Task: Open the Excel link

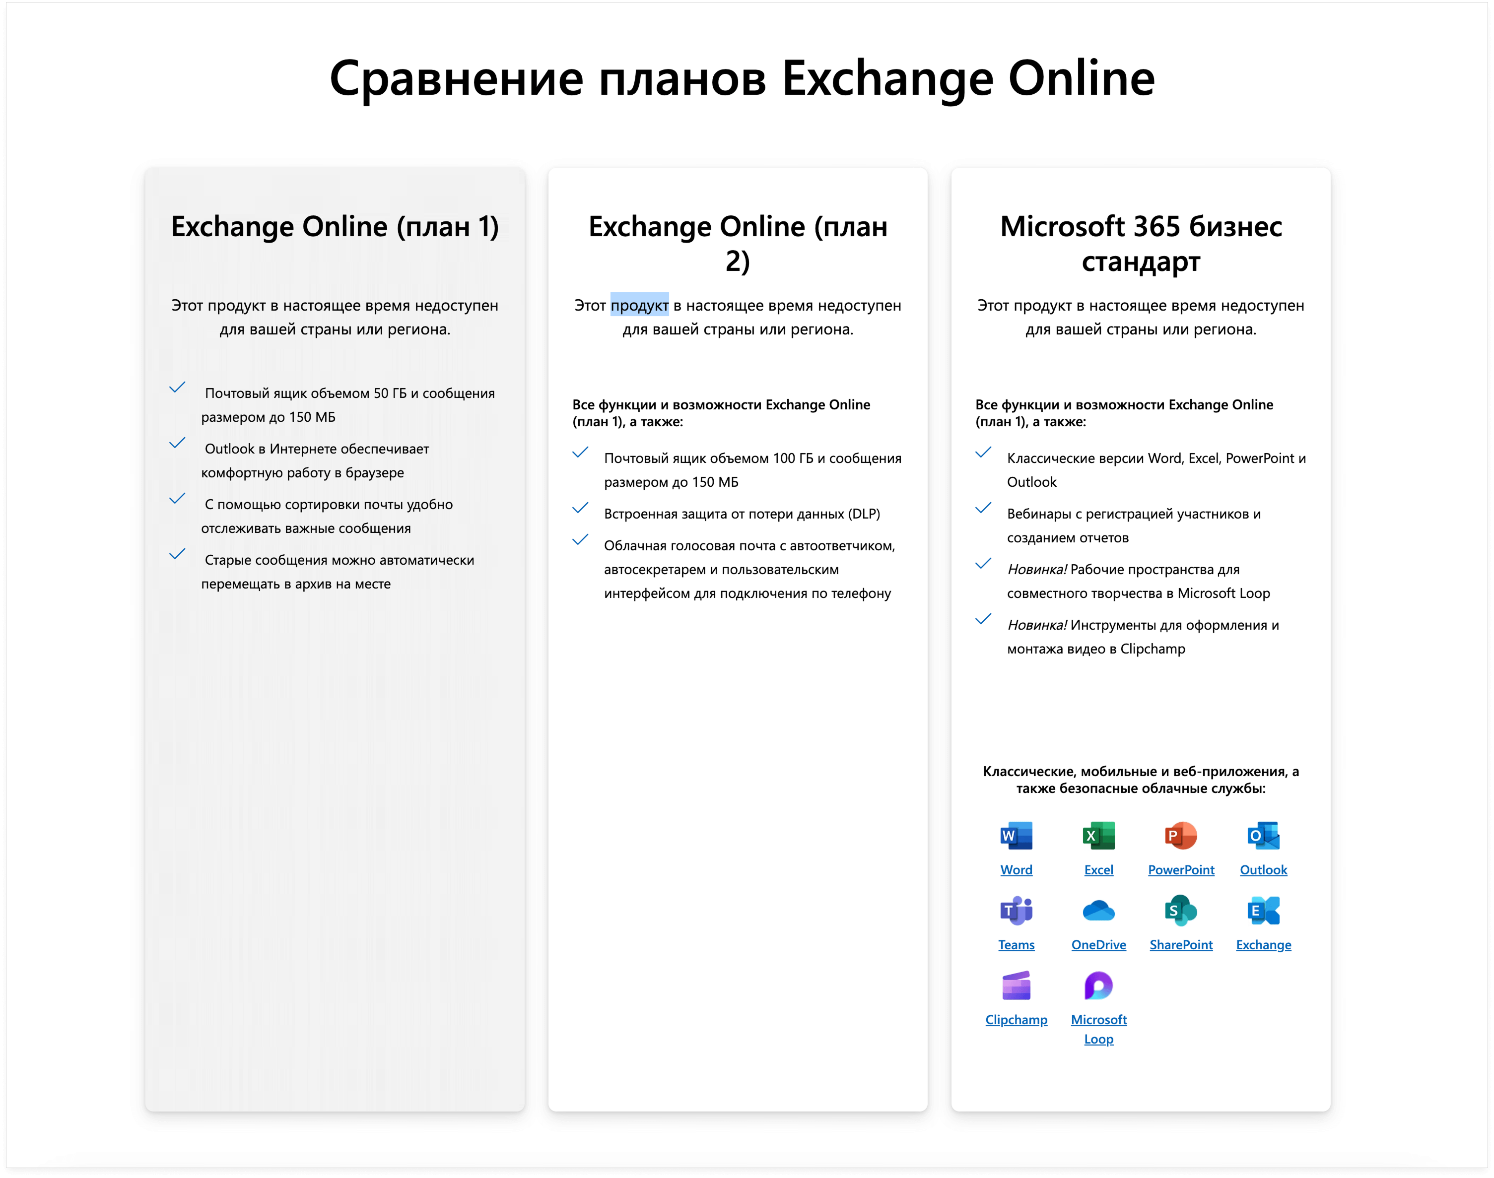Action: pos(1098,870)
